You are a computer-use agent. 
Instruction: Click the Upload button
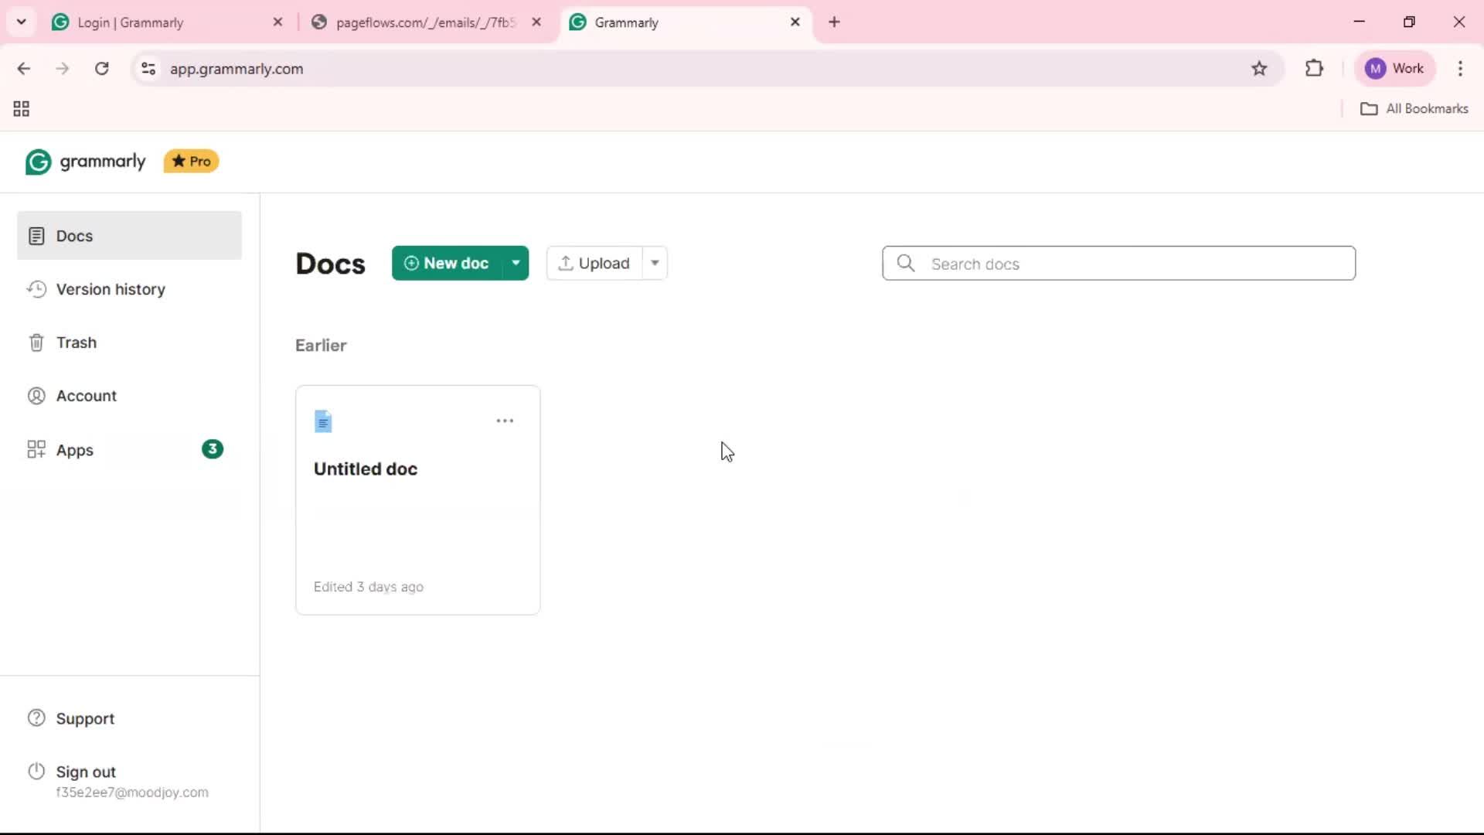click(594, 264)
